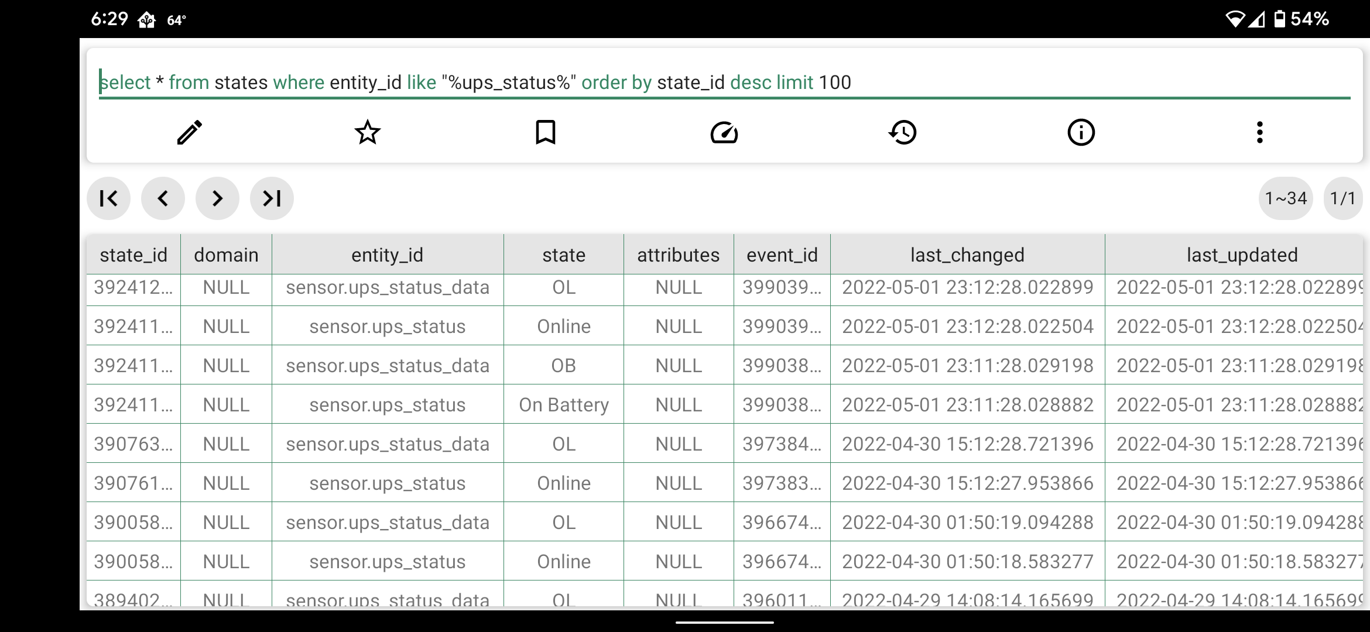Go to the next page of results
The image size is (1370, 632).
(x=217, y=198)
